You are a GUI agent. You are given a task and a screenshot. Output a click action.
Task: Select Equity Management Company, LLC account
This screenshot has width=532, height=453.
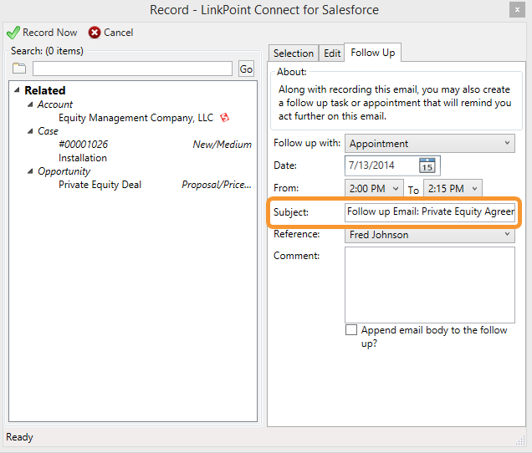(x=136, y=118)
